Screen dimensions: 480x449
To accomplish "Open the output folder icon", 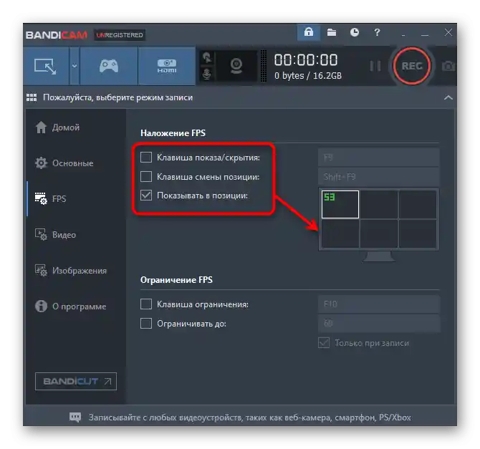I will click(332, 32).
